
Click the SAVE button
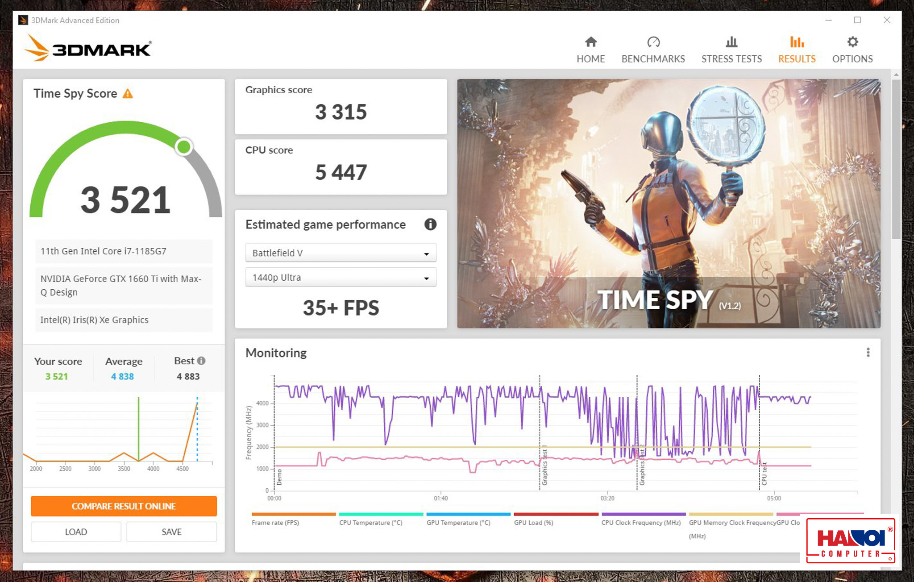point(171,532)
